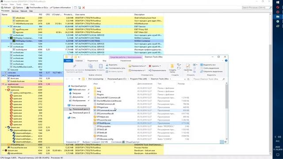283x159 pixels.
Task: Click the up-arrow navigation button in Explorer
Action: pos(79,79)
